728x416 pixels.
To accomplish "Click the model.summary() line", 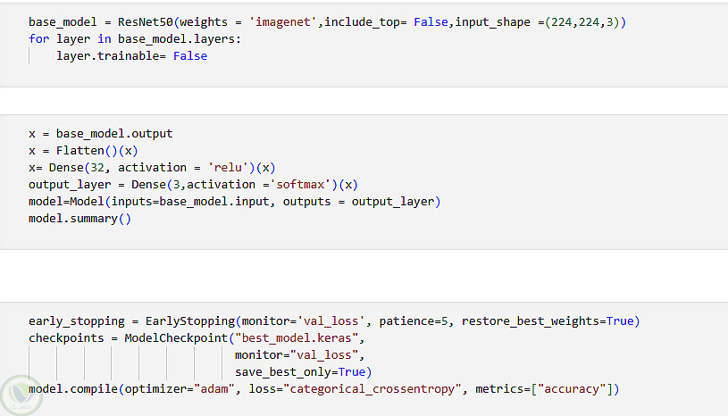I will tap(79, 219).
